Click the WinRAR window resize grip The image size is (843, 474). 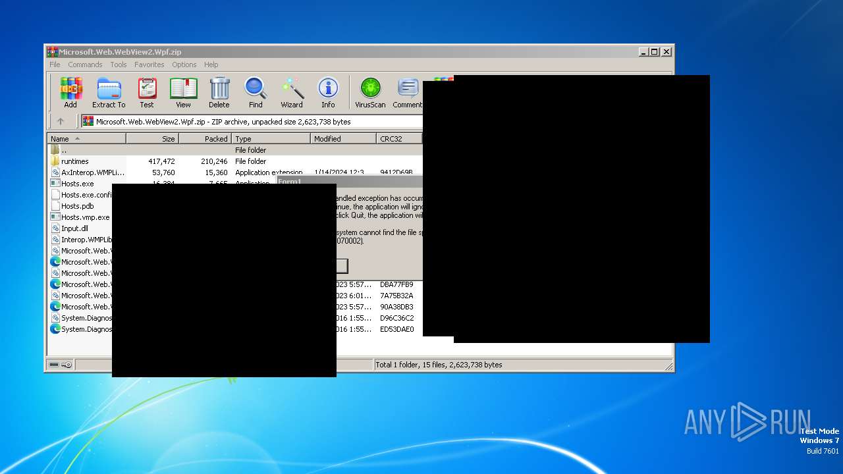[669, 366]
